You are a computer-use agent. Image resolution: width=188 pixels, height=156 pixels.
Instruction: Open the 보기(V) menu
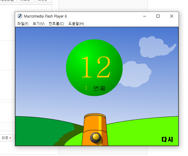click(x=39, y=24)
